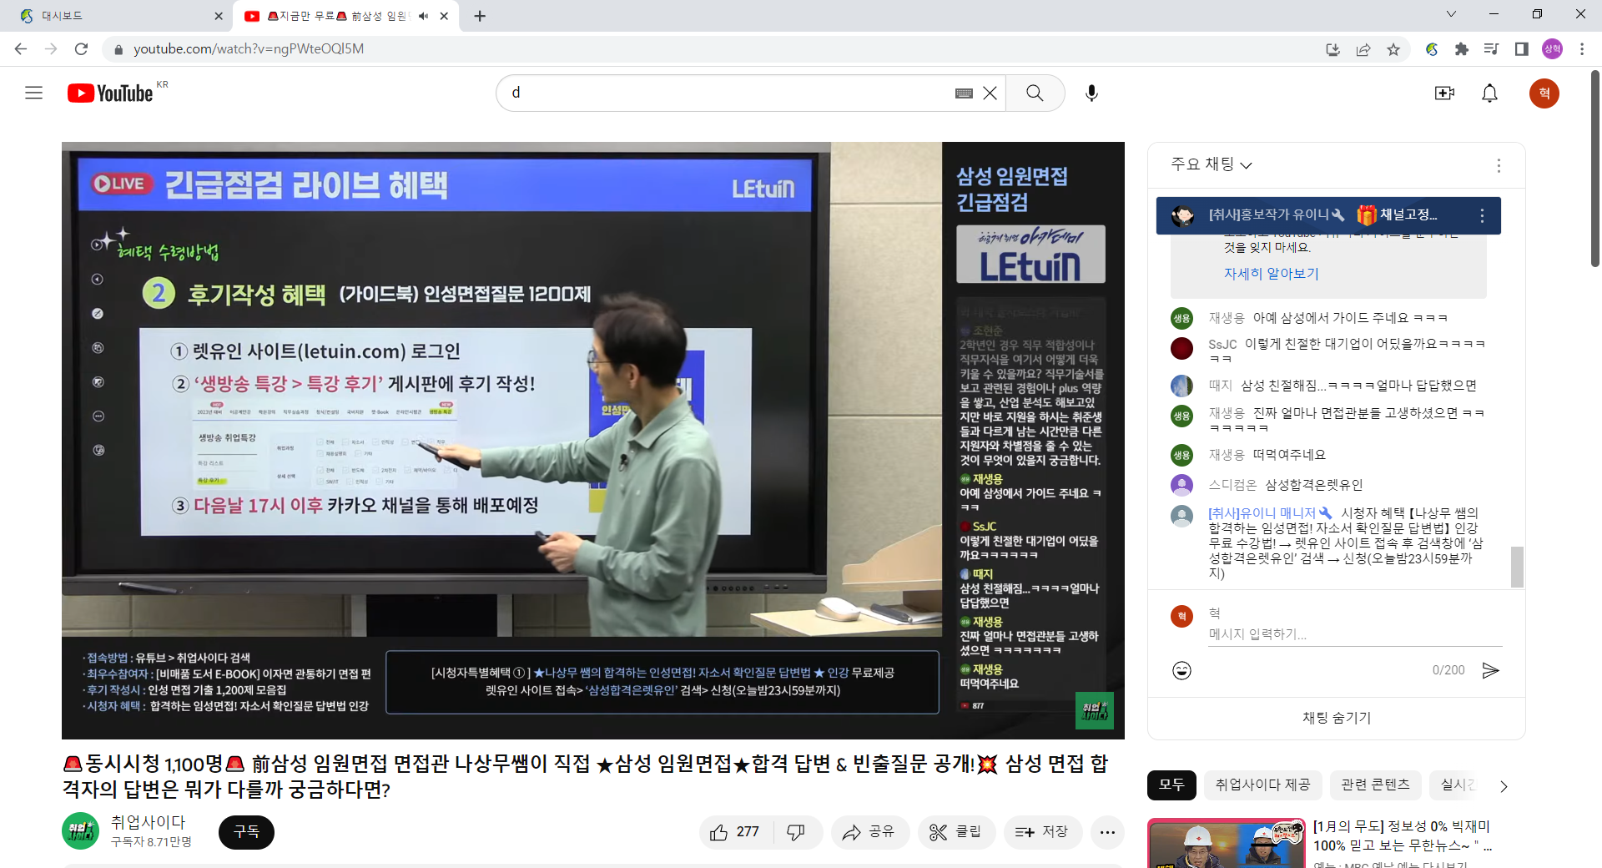Open the notifications bell
This screenshot has height=868, width=1602.
click(x=1489, y=93)
